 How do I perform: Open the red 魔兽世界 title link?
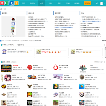pyautogui.click(x=16, y=66)
